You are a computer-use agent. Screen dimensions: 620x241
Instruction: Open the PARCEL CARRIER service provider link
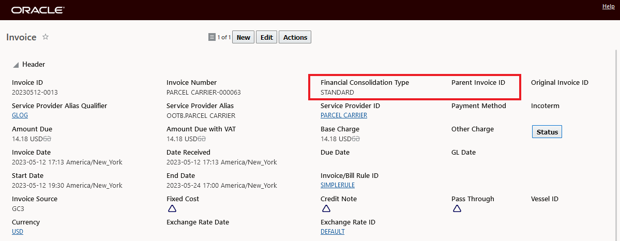tap(344, 115)
